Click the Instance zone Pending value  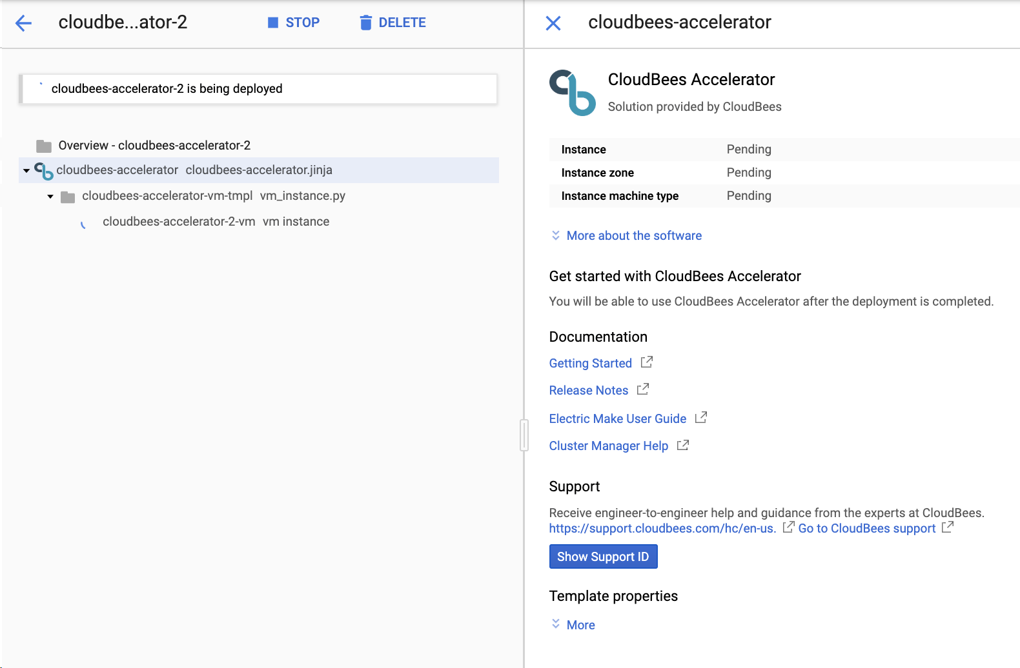tap(749, 172)
